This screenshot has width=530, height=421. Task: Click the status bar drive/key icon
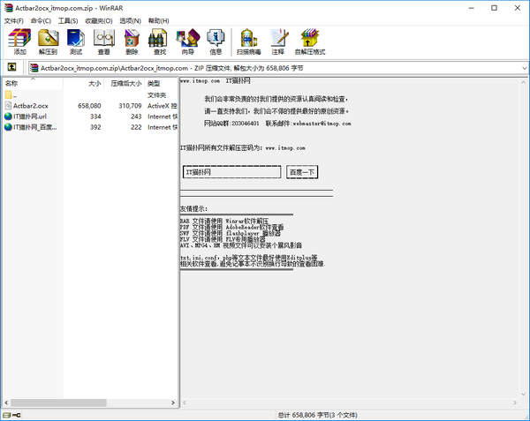tap(12, 415)
